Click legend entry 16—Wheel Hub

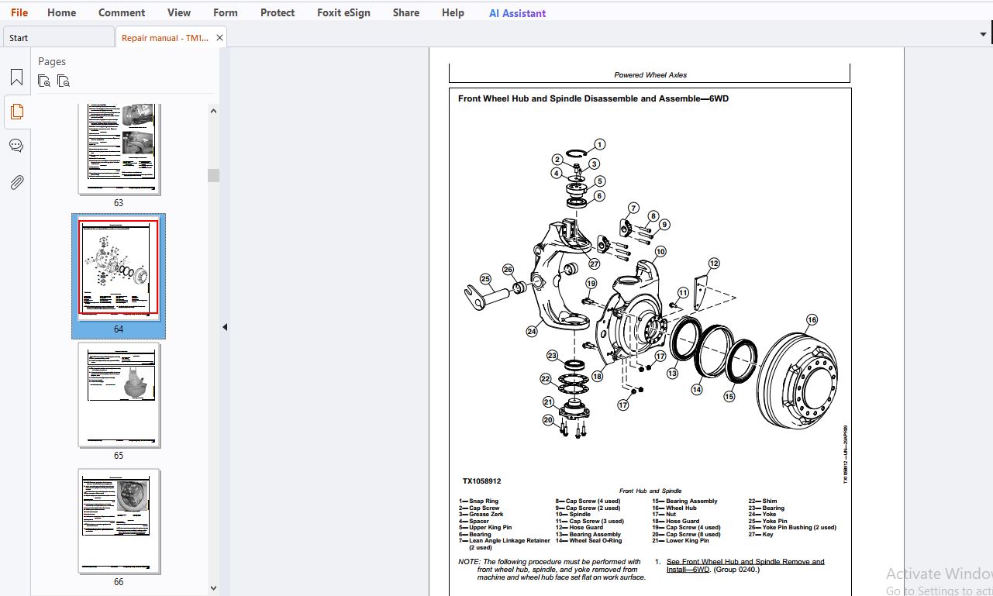point(674,508)
